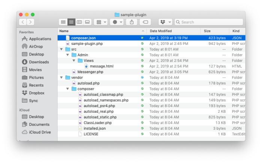Click the Edit Tags toolbar button
262x163 pixels.
[145, 22]
